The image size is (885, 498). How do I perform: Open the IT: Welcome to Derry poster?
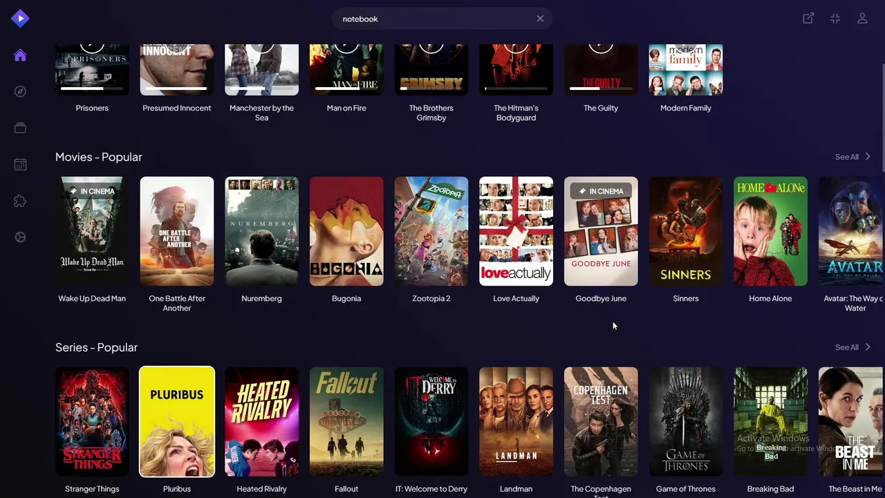coord(431,422)
